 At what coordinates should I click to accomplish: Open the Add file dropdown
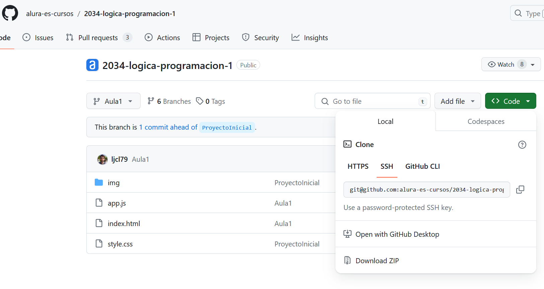[458, 101]
